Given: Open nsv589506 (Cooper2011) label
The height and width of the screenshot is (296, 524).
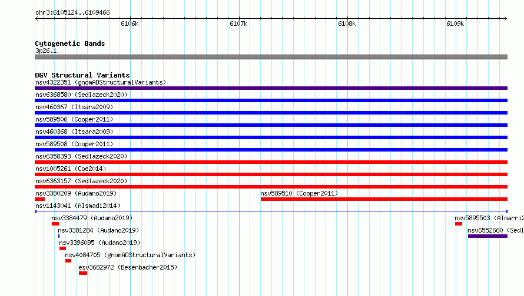Looking at the screenshot, I should click(x=74, y=119).
